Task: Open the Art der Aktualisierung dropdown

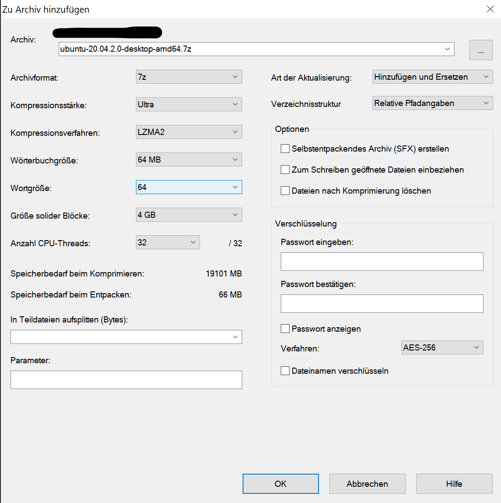Action: click(432, 77)
